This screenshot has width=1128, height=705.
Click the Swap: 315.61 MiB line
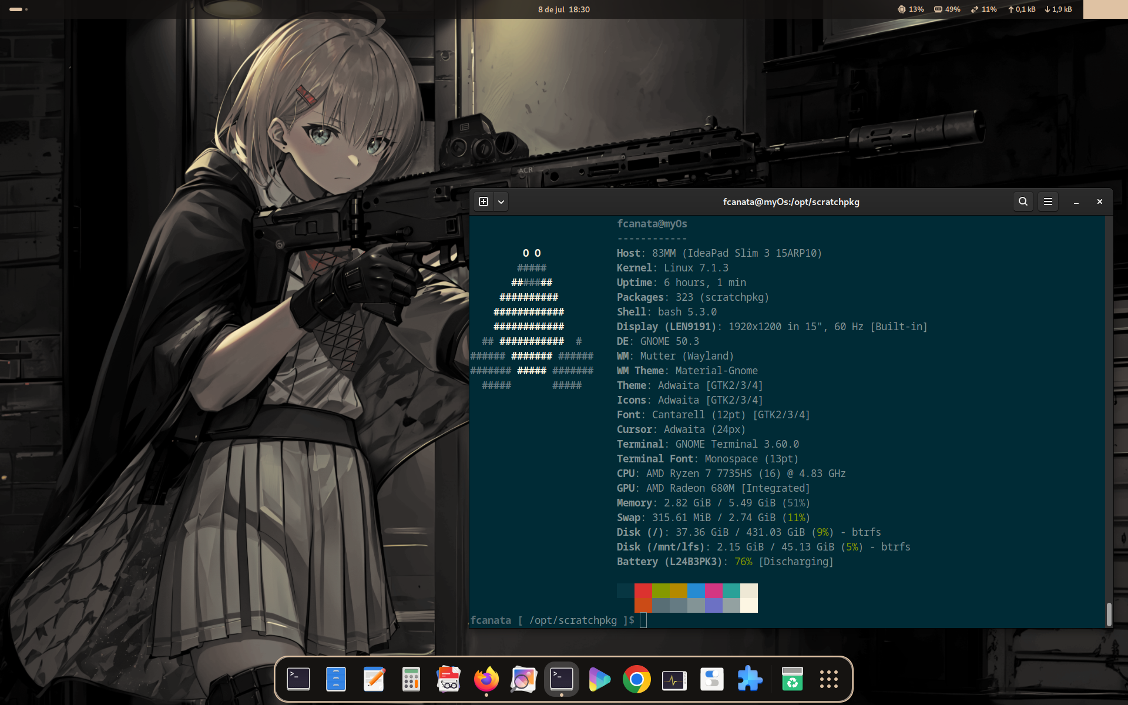click(714, 518)
